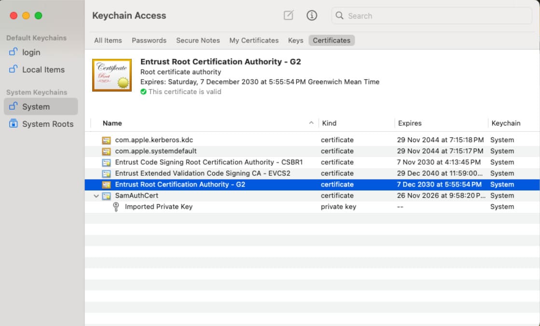Open the My Certificates tab
The height and width of the screenshot is (326, 540).
click(x=254, y=41)
